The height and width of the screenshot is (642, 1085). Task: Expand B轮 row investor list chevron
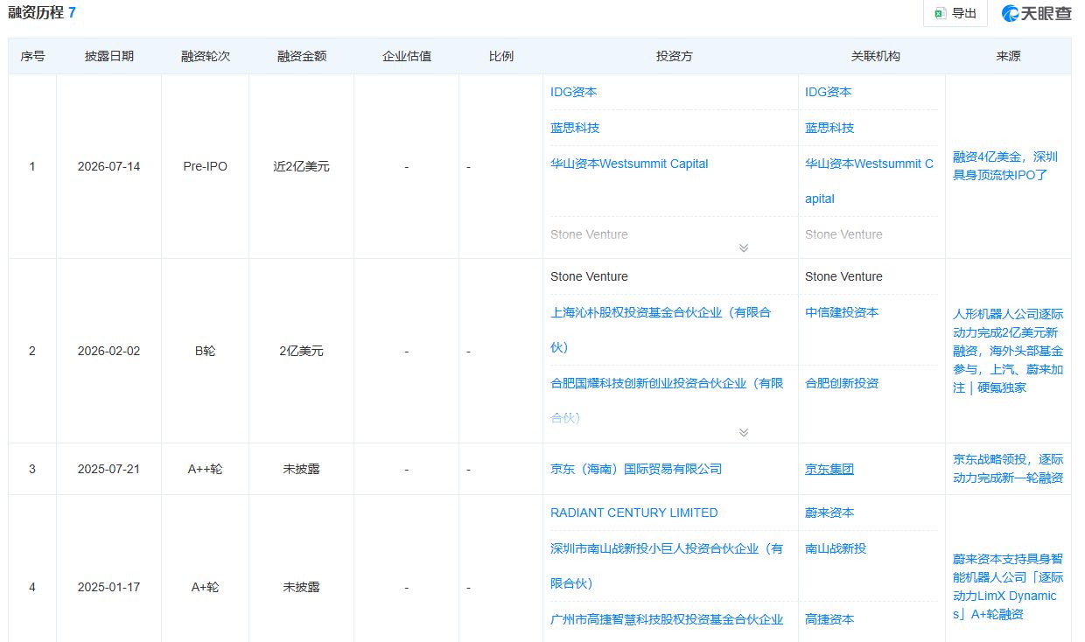click(744, 432)
